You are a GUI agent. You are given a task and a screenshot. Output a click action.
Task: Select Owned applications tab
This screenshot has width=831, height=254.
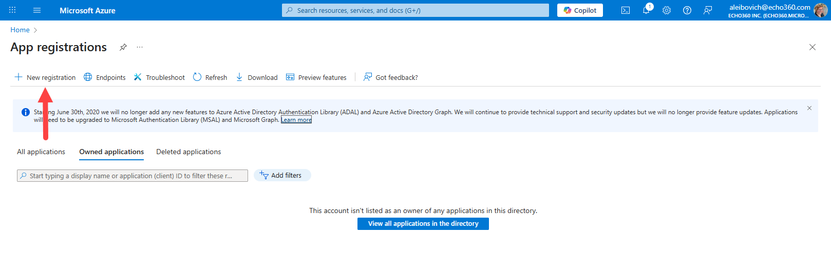(111, 152)
